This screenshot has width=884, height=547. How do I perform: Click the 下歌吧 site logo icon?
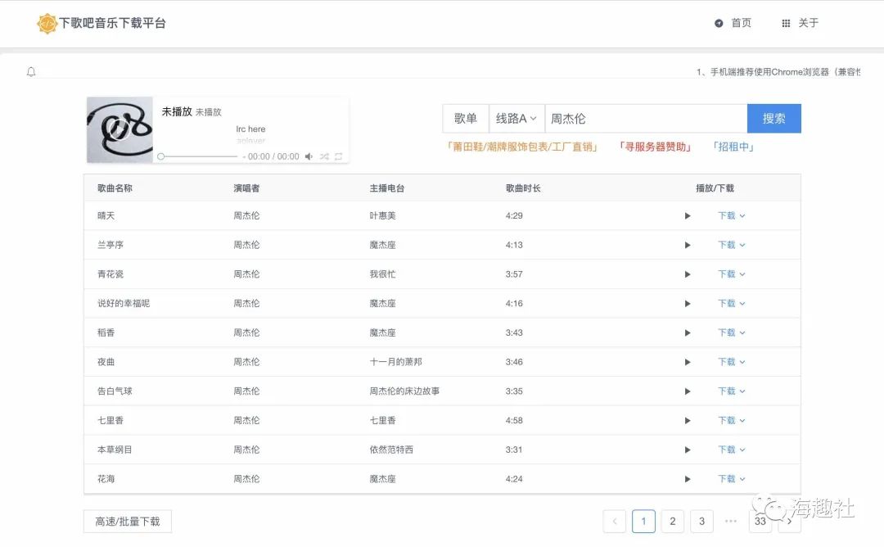pyautogui.click(x=47, y=23)
